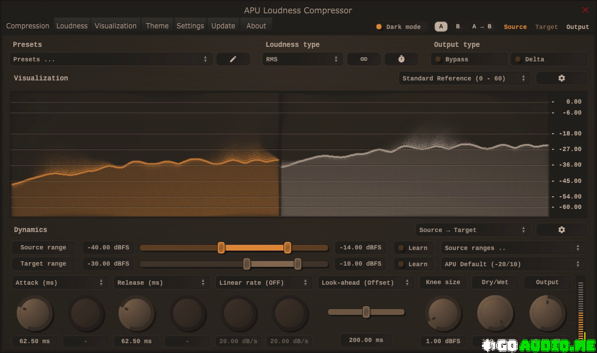Switch to the Compression tab
The width and height of the screenshot is (597, 353).
(x=27, y=26)
